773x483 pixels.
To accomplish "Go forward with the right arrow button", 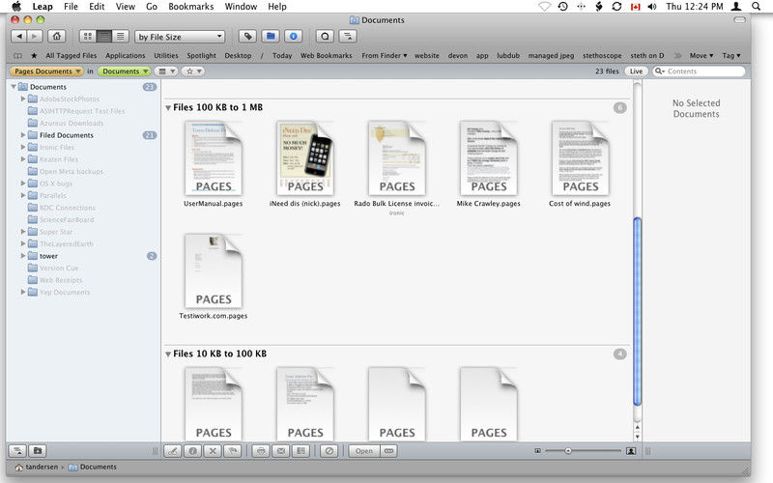I will pyautogui.click(x=35, y=37).
